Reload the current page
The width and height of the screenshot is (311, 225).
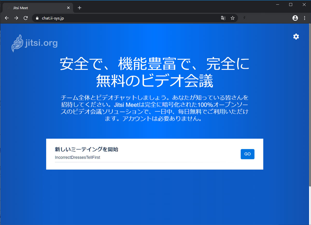tap(25, 18)
